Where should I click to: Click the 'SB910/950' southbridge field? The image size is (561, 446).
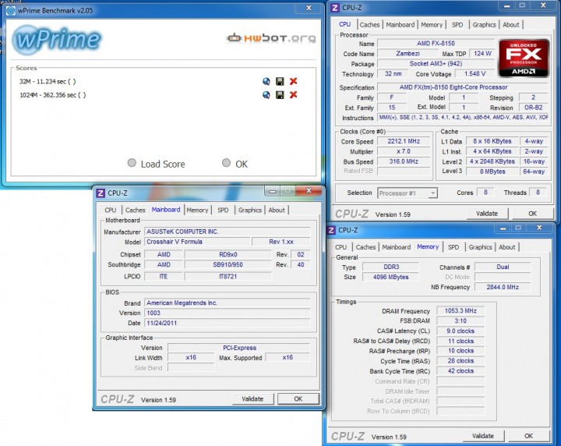pos(228,264)
